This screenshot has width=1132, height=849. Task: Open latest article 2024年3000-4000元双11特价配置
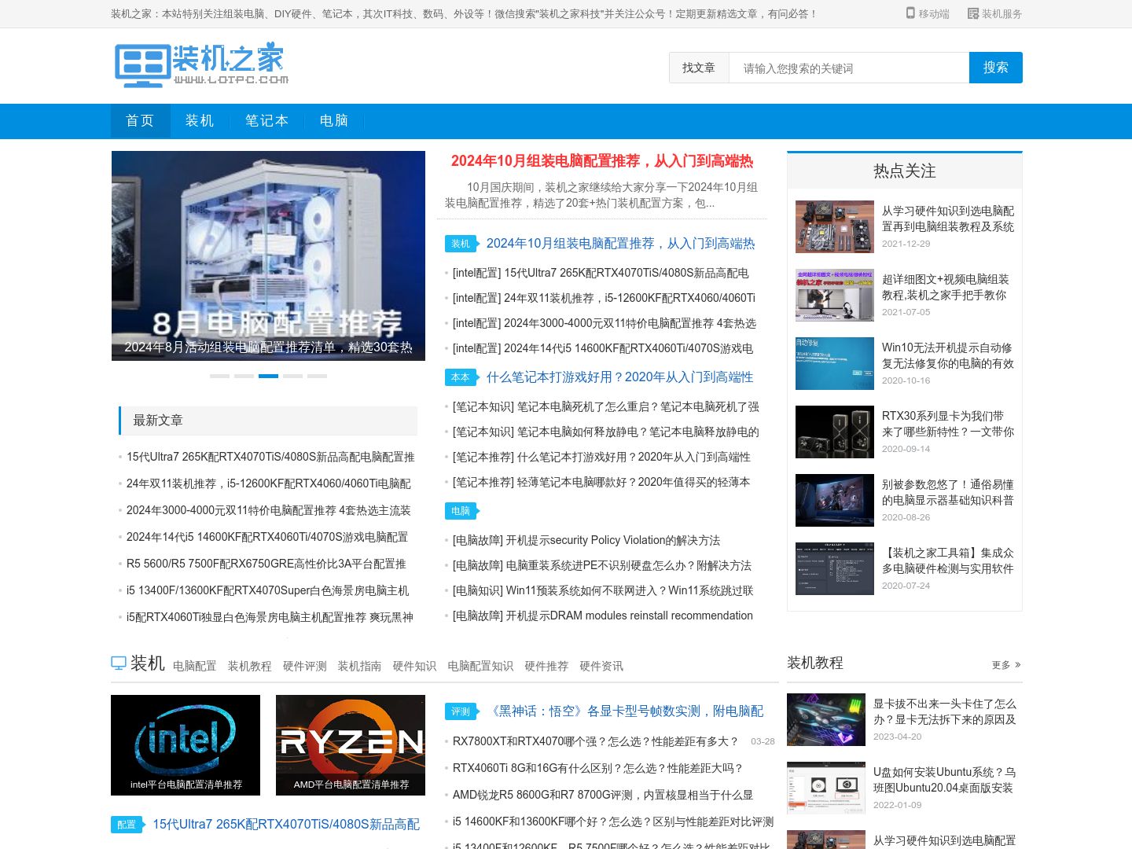(x=269, y=511)
